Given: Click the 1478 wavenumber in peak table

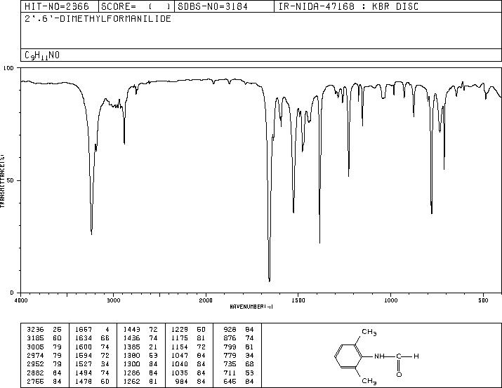Looking at the screenshot, I should coord(84,382).
